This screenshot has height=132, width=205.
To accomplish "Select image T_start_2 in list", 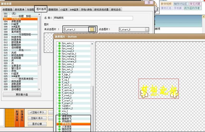I will (73, 103).
